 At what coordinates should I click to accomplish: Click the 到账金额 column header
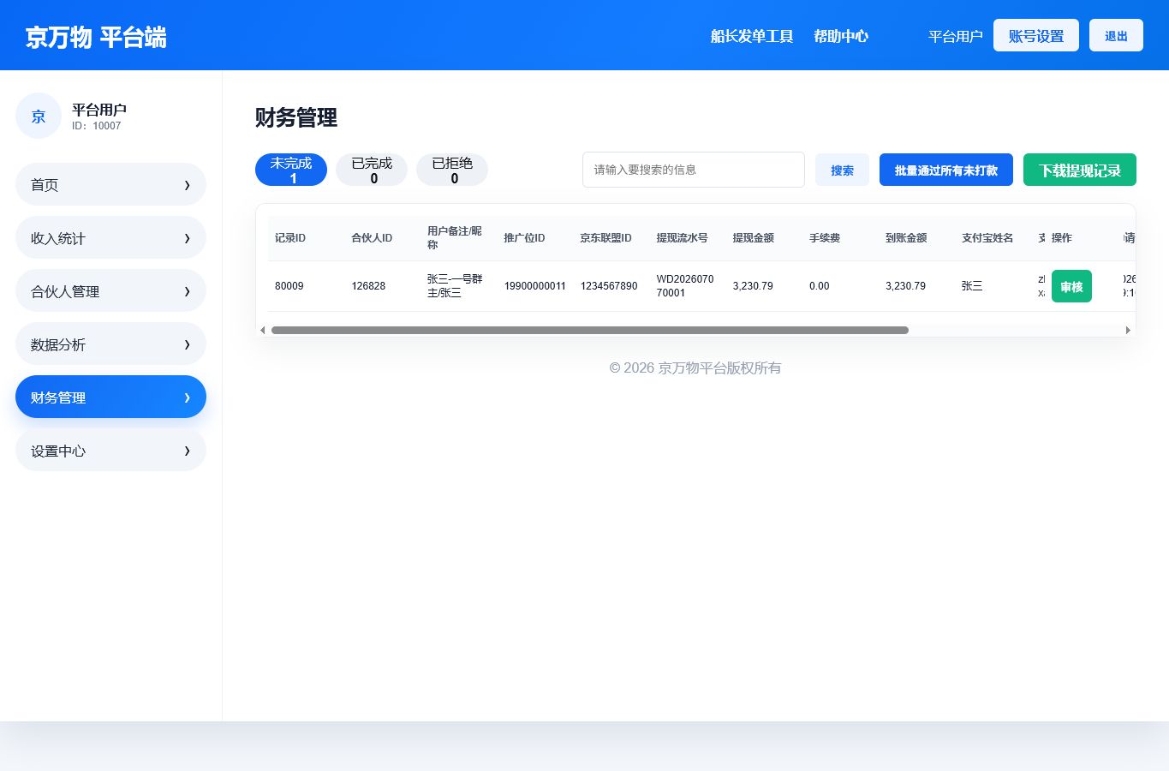pyautogui.click(x=906, y=238)
